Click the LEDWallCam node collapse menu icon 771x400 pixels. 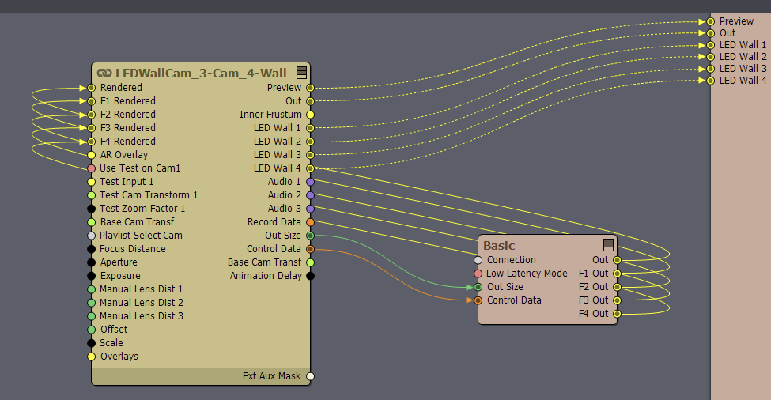pos(301,72)
